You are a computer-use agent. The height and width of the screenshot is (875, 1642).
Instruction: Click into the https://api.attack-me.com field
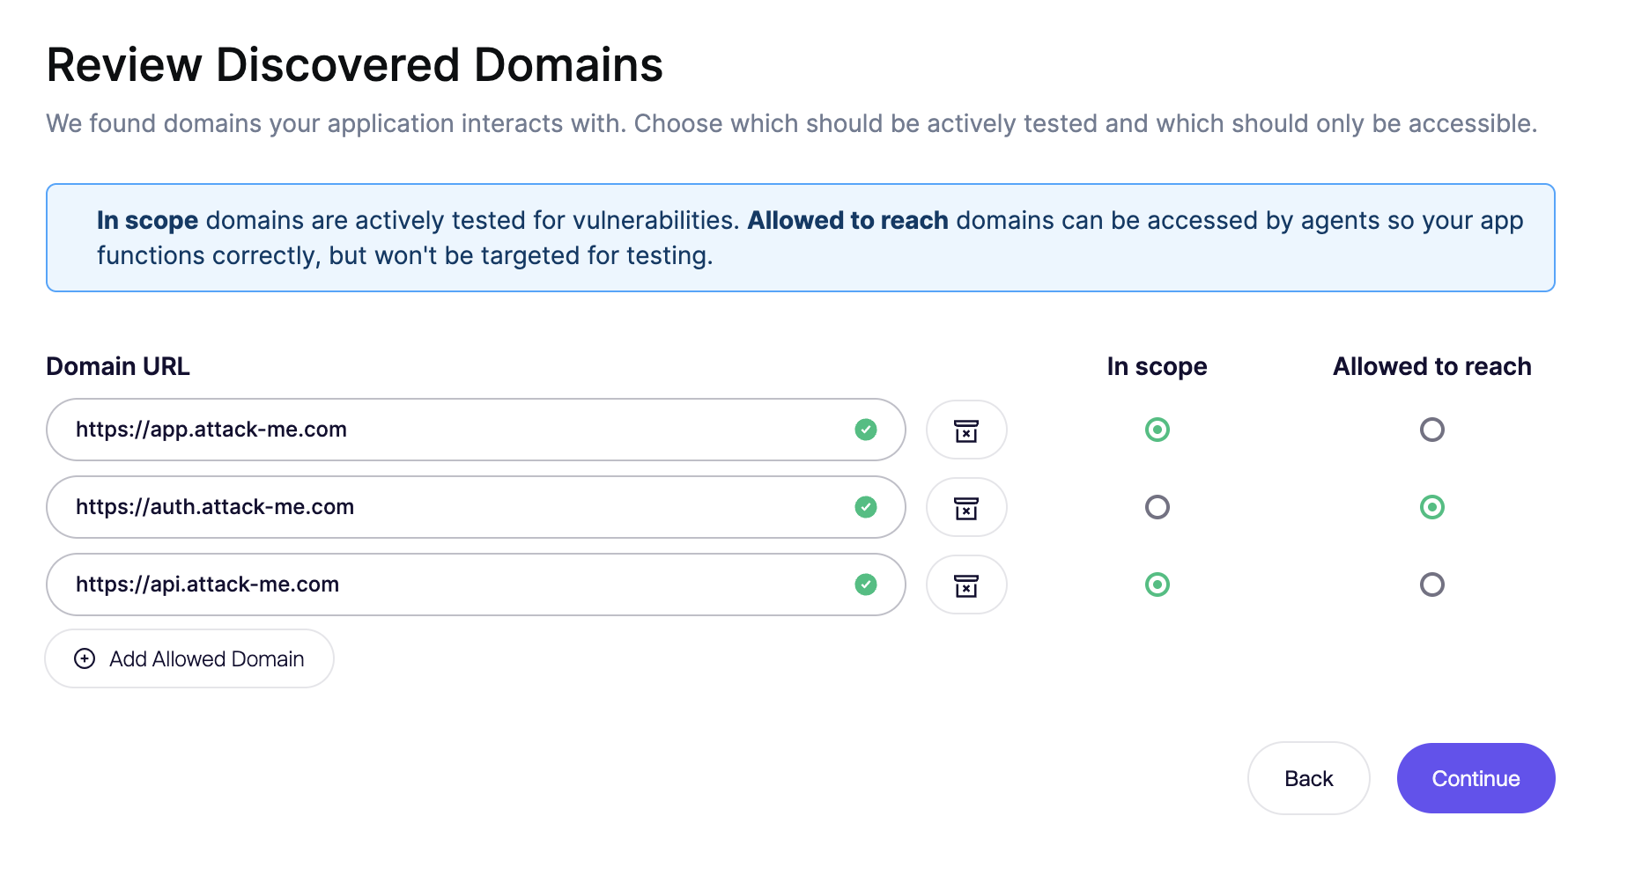point(440,585)
